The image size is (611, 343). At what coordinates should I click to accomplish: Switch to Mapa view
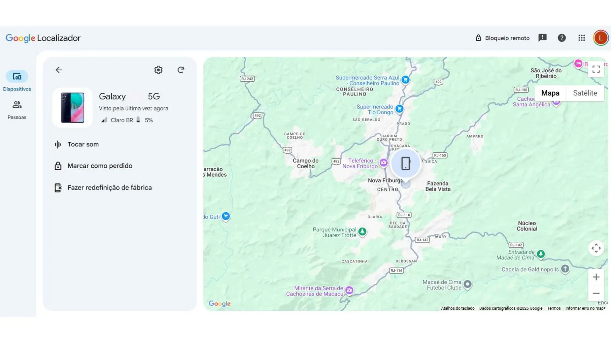pyautogui.click(x=550, y=93)
